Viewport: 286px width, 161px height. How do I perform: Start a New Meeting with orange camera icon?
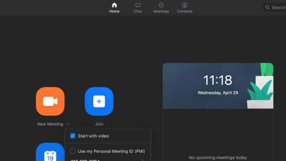[50, 101]
